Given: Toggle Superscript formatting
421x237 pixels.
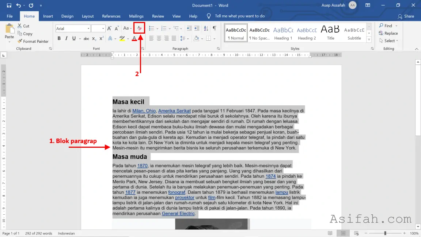Looking at the screenshot, I should [101, 38].
